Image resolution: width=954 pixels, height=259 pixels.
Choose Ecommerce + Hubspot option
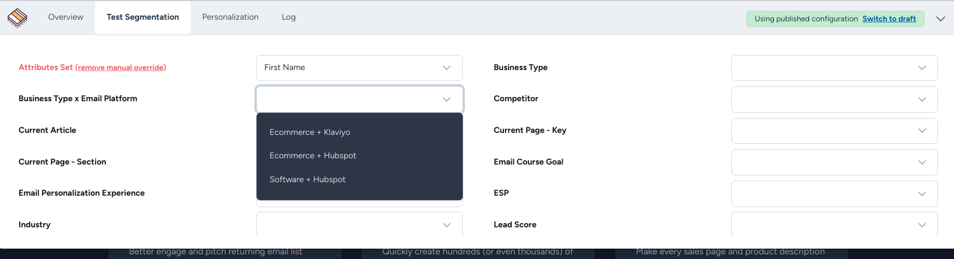312,156
